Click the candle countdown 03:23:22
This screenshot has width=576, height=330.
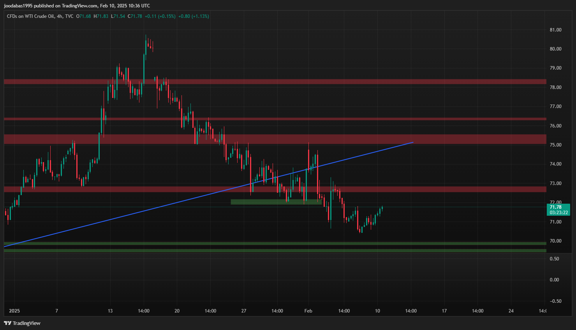pos(558,213)
